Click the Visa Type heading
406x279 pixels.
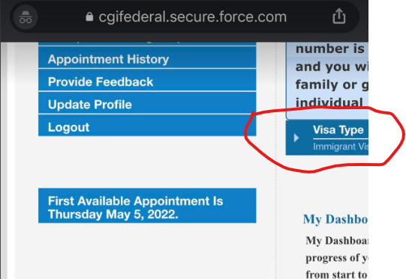(338, 129)
